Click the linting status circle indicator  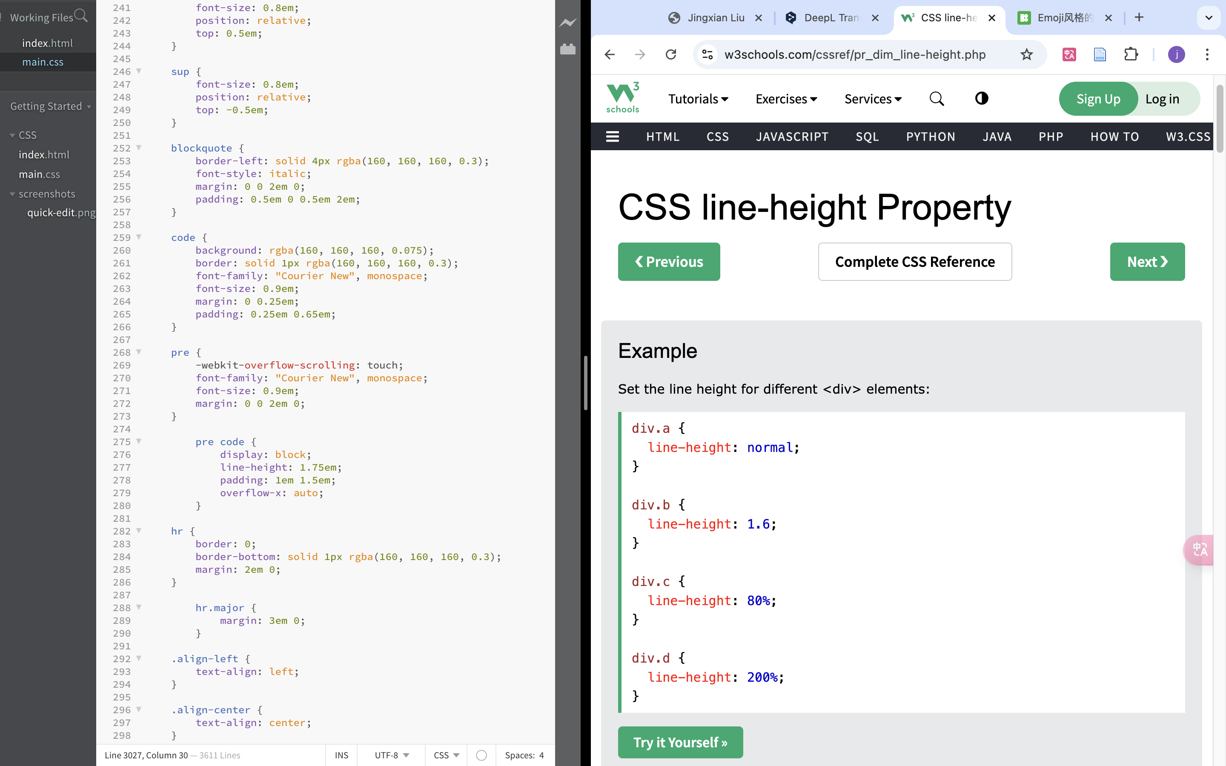tap(481, 755)
